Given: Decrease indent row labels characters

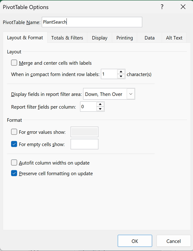Looking at the screenshot, I should click(121, 76).
